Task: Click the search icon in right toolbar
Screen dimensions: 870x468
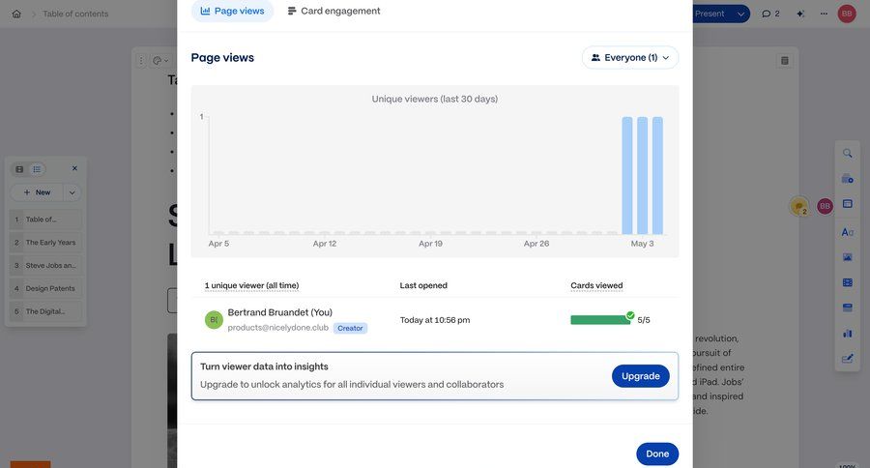Action: 847,153
